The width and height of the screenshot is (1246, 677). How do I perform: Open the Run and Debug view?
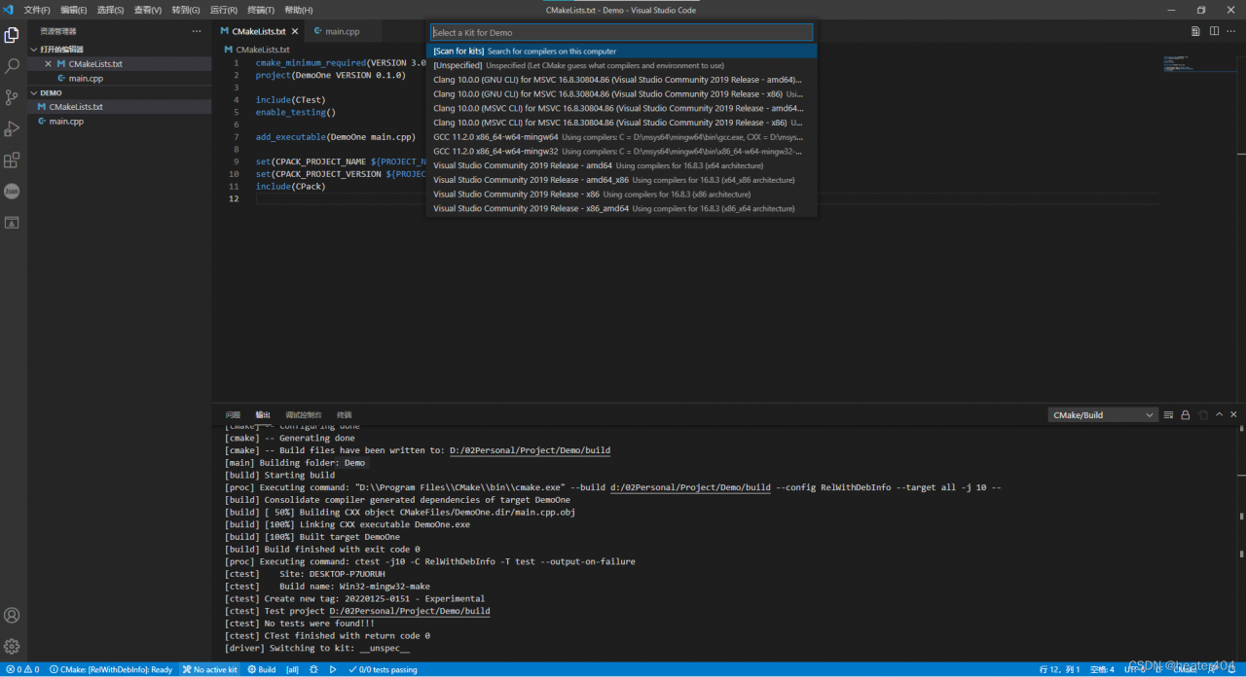12,128
